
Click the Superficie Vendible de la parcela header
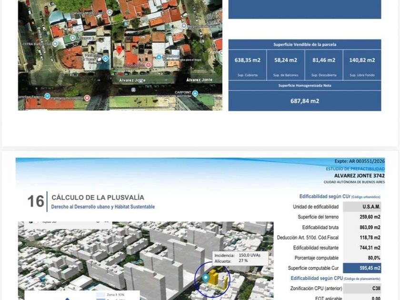pos(305,45)
